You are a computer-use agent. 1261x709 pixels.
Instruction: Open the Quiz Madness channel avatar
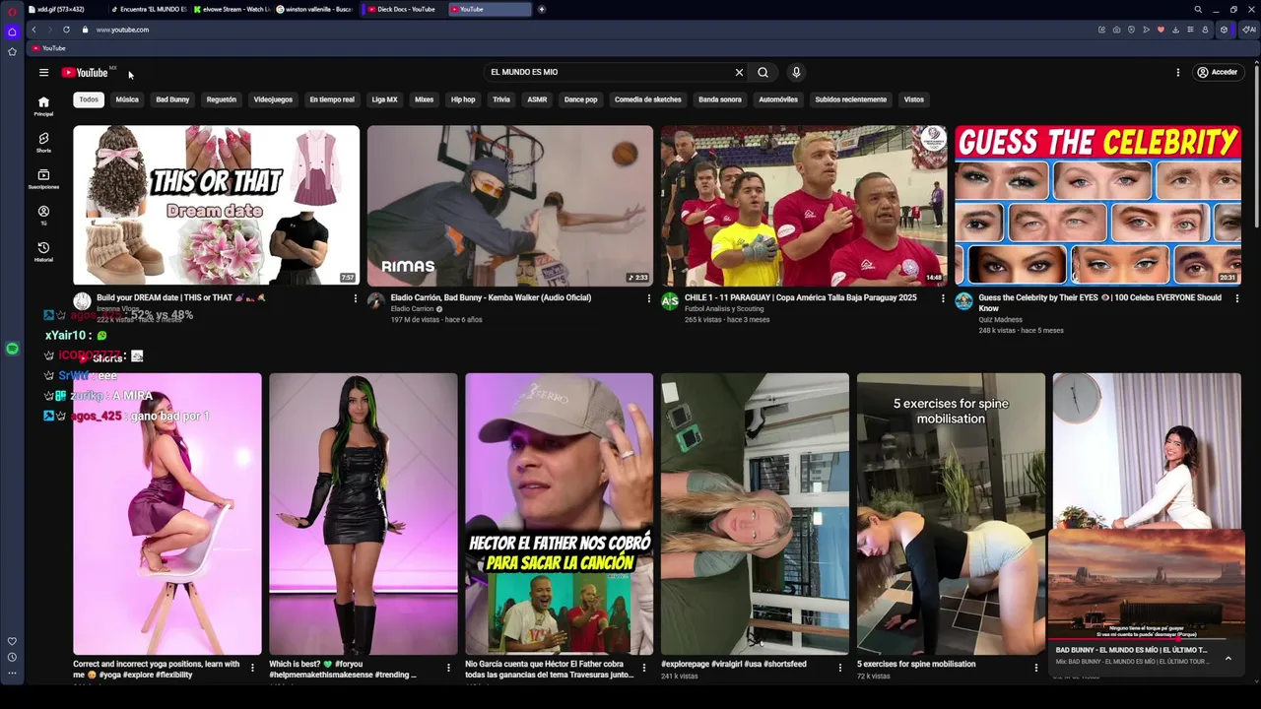point(963,301)
